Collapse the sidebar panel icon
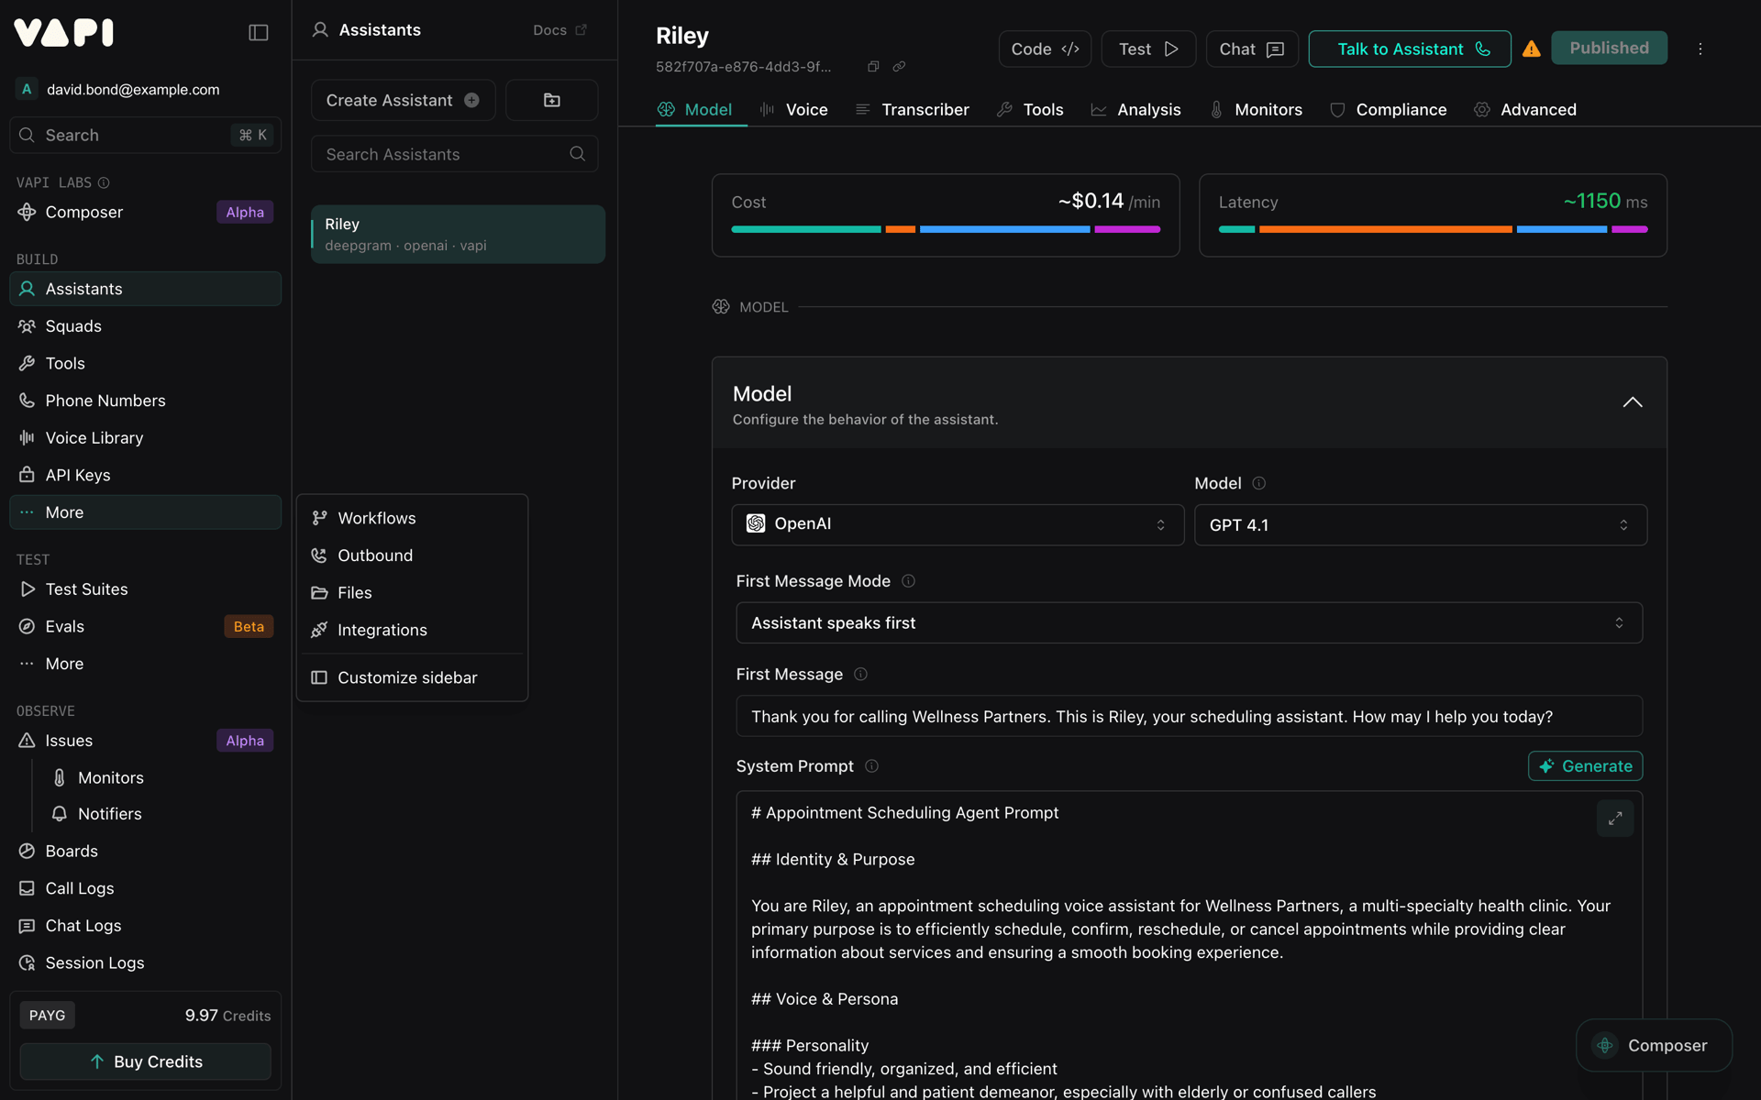The width and height of the screenshot is (1761, 1100). (x=259, y=33)
